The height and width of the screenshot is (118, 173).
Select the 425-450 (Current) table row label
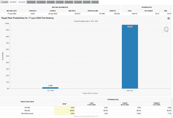point(27,114)
